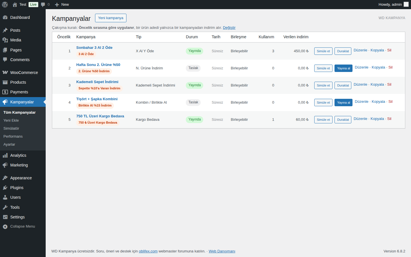Click the Users icon in sidebar
Viewport: 411px width, 257px height.
tap(5, 197)
